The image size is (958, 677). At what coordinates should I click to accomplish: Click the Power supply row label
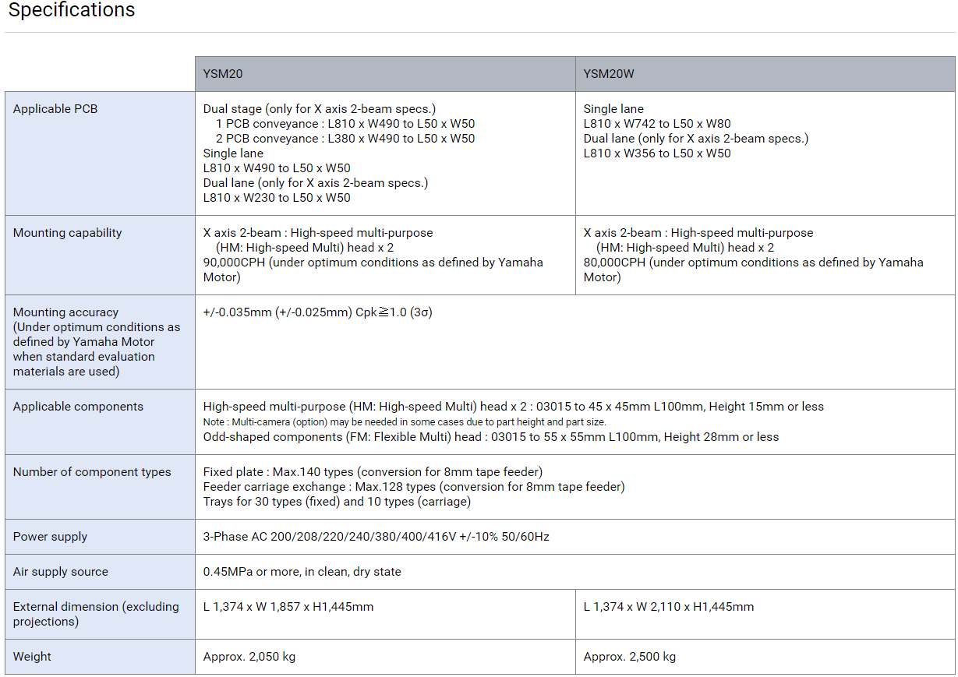[51, 537]
